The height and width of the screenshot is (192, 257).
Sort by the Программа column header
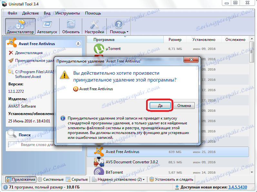click(x=125, y=40)
